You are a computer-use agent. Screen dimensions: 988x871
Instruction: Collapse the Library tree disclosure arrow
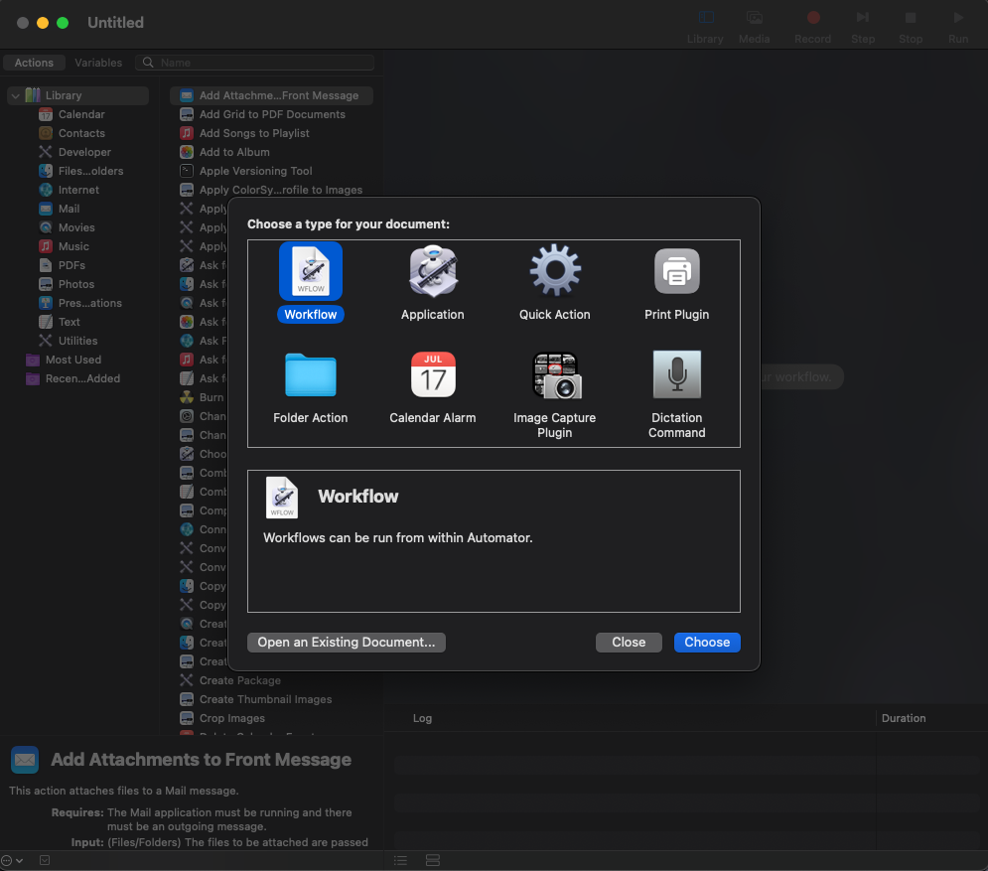pos(15,96)
